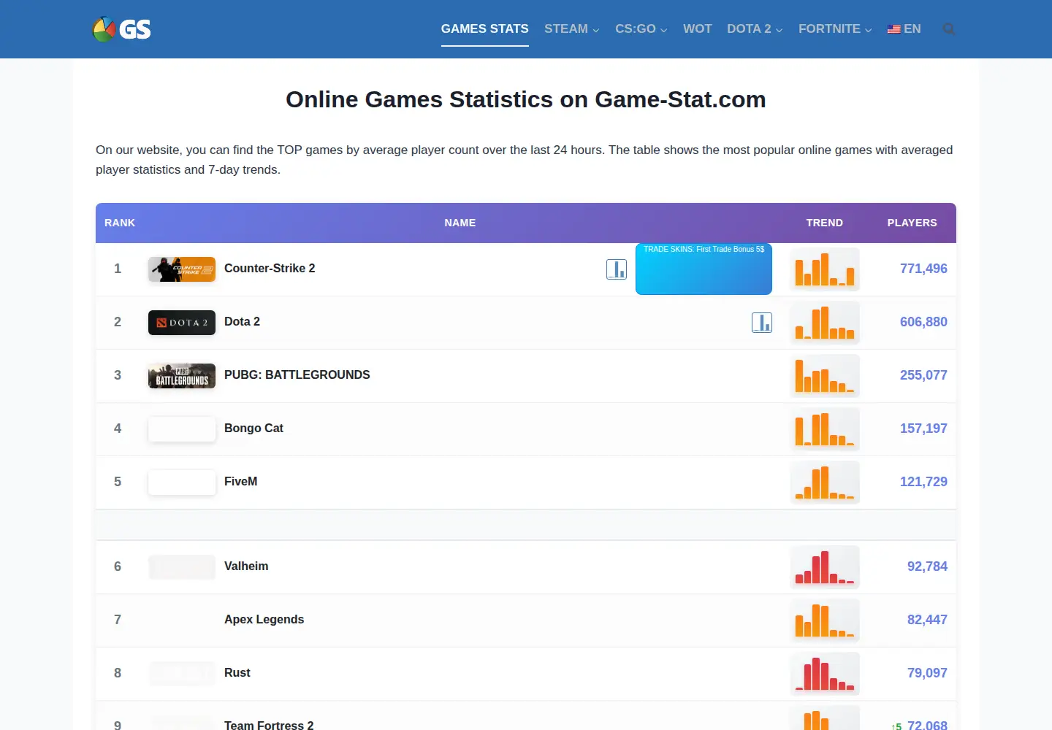
Task: Open the EN language selector
Action: (x=904, y=29)
